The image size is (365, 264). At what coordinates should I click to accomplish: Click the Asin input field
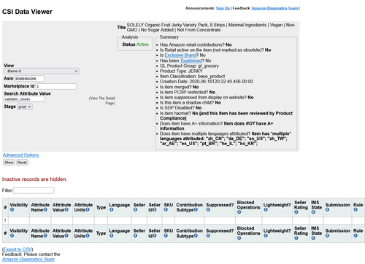click(29, 79)
